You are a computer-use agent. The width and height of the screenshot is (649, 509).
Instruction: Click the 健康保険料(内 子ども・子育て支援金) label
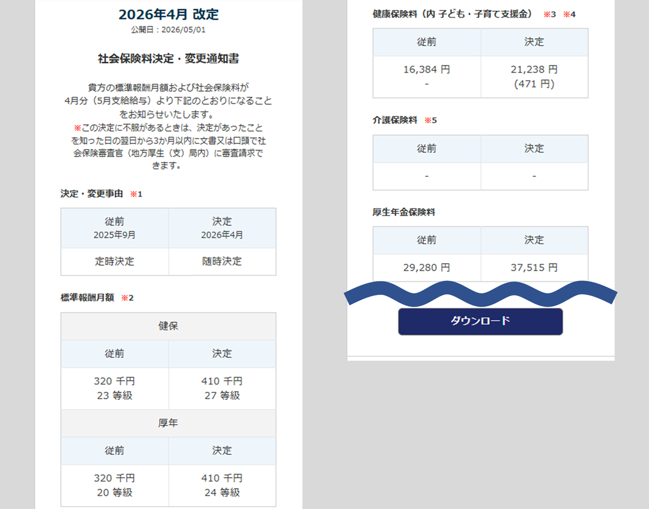pos(452,14)
